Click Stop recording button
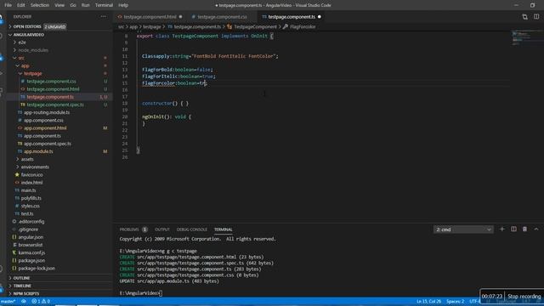Screen dimensions: 544x306 point(524,297)
